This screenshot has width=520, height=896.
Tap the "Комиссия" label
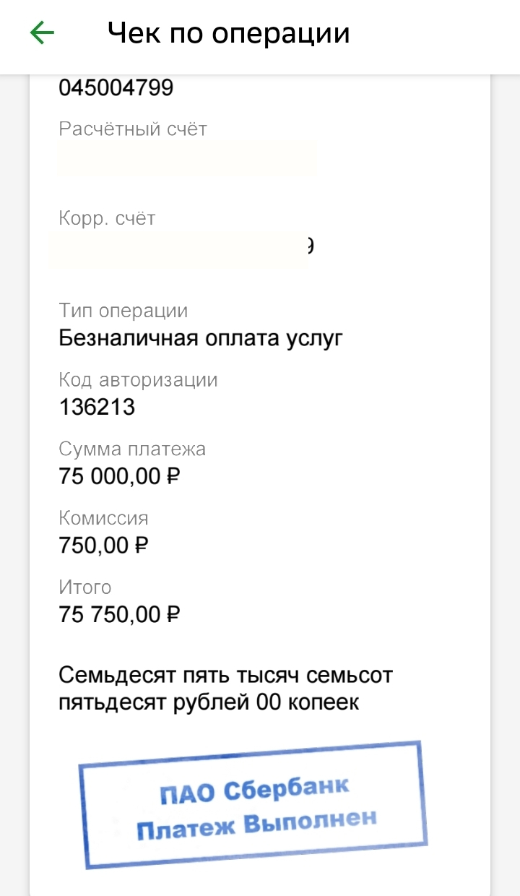click(103, 518)
